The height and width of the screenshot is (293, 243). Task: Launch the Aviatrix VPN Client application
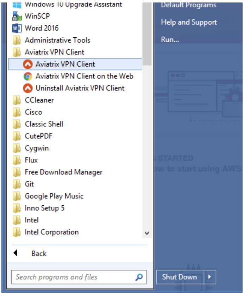click(75, 64)
